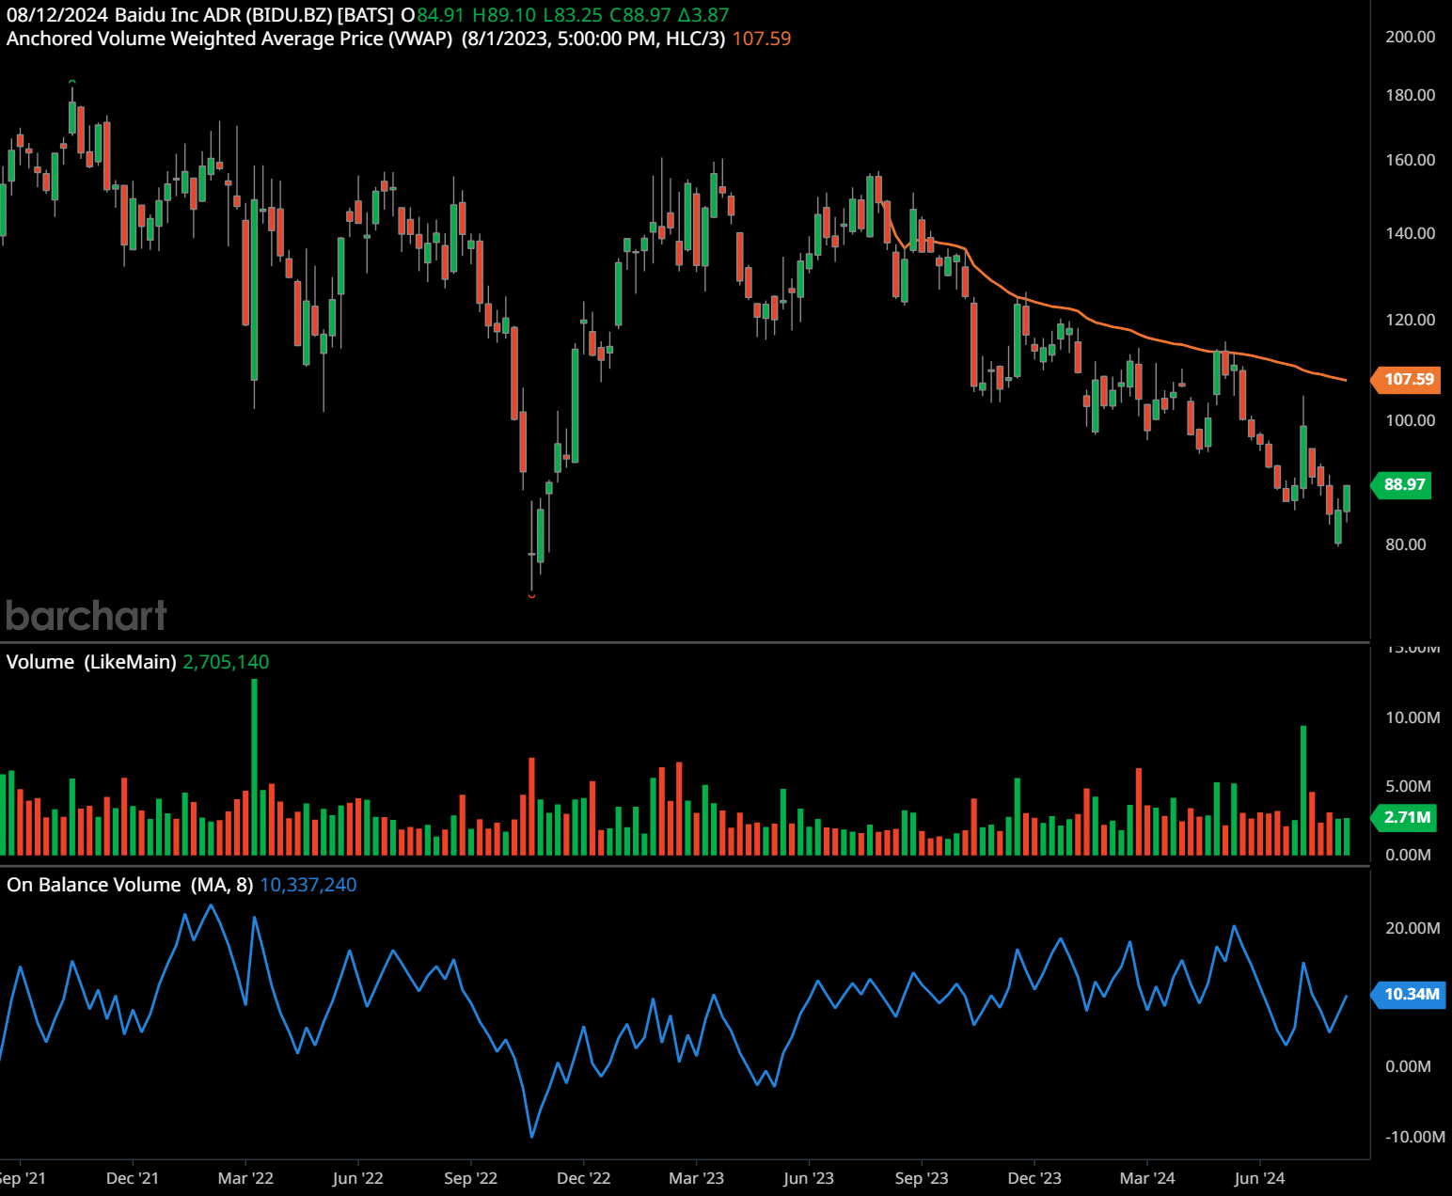Click the green 88.97 last price tag
The image size is (1452, 1196).
(x=1403, y=484)
